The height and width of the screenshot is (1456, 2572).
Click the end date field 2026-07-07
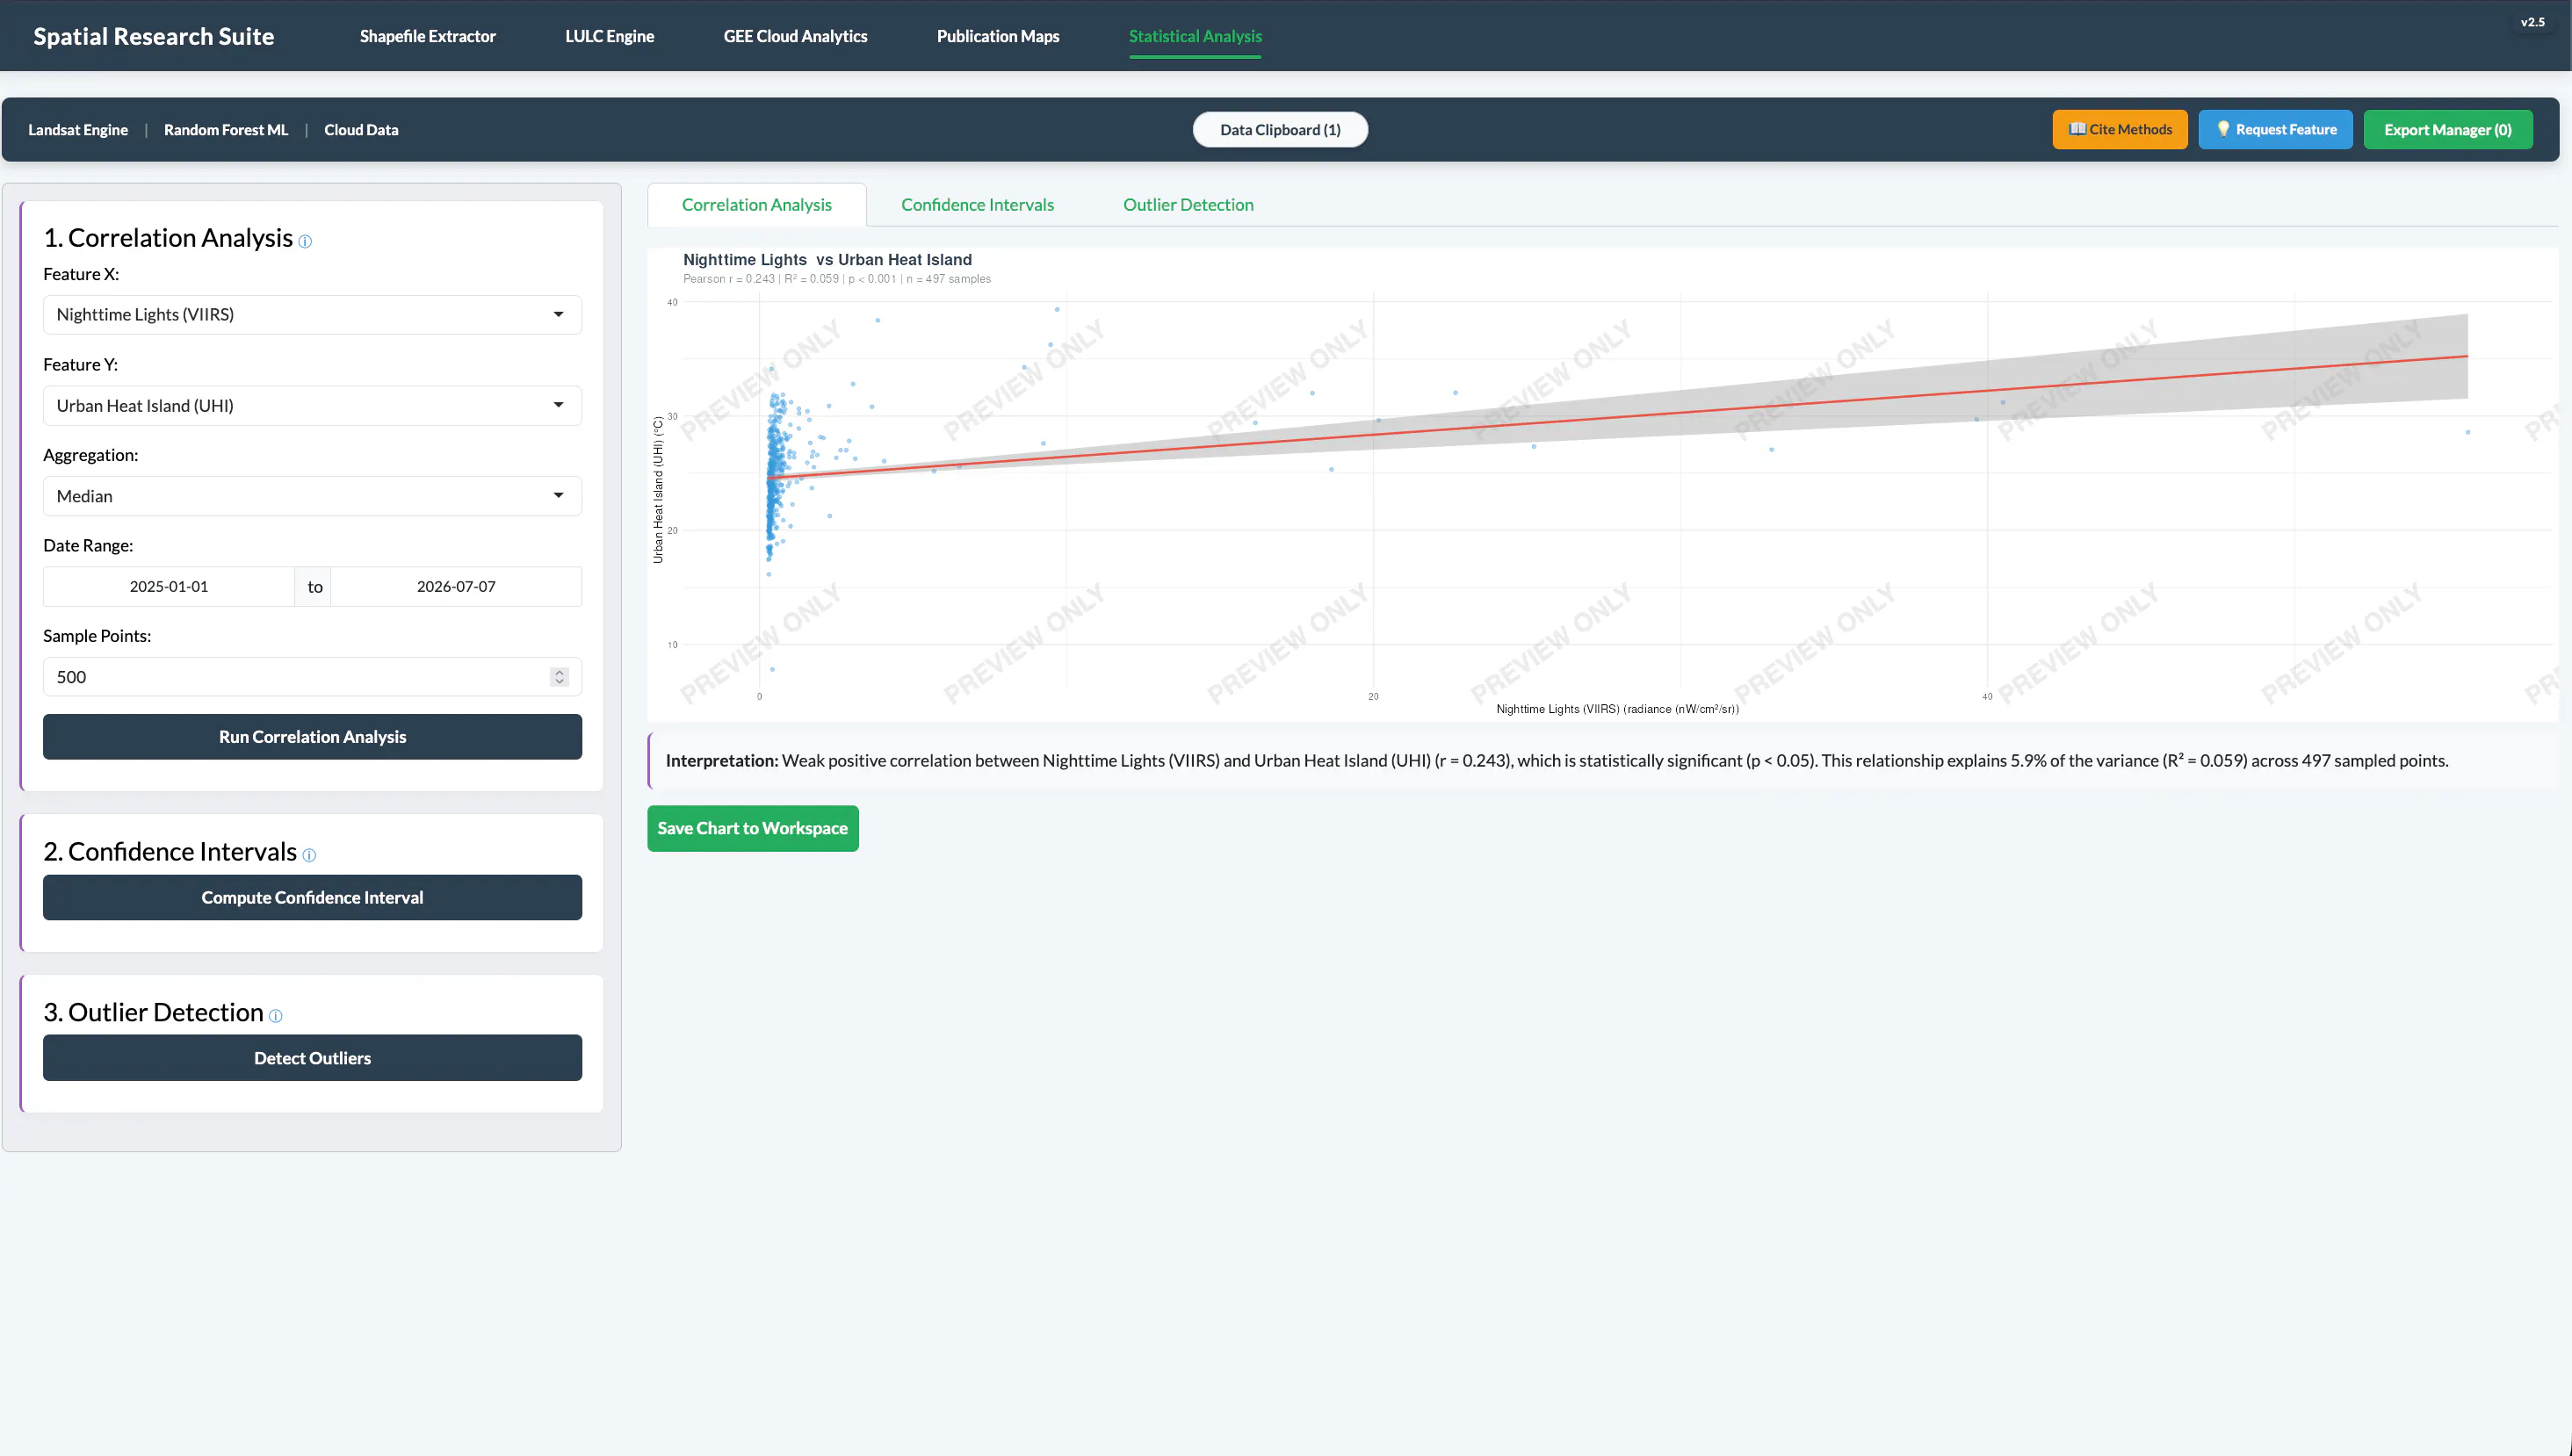pyautogui.click(x=456, y=587)
